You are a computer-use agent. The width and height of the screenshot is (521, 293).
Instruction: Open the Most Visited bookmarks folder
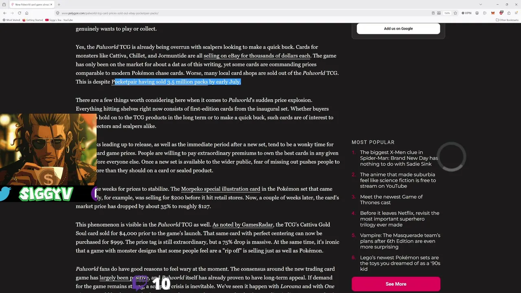click(11, 20)
